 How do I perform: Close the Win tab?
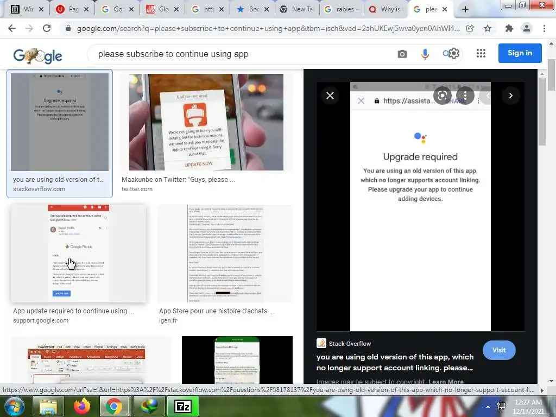[x=41, y=10]
